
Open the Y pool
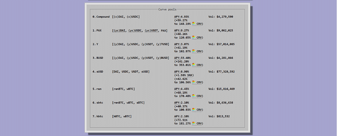point(97,44)
